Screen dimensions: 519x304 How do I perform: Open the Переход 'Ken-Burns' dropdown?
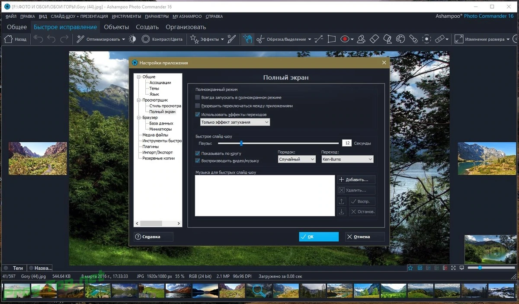coord(347,159)
